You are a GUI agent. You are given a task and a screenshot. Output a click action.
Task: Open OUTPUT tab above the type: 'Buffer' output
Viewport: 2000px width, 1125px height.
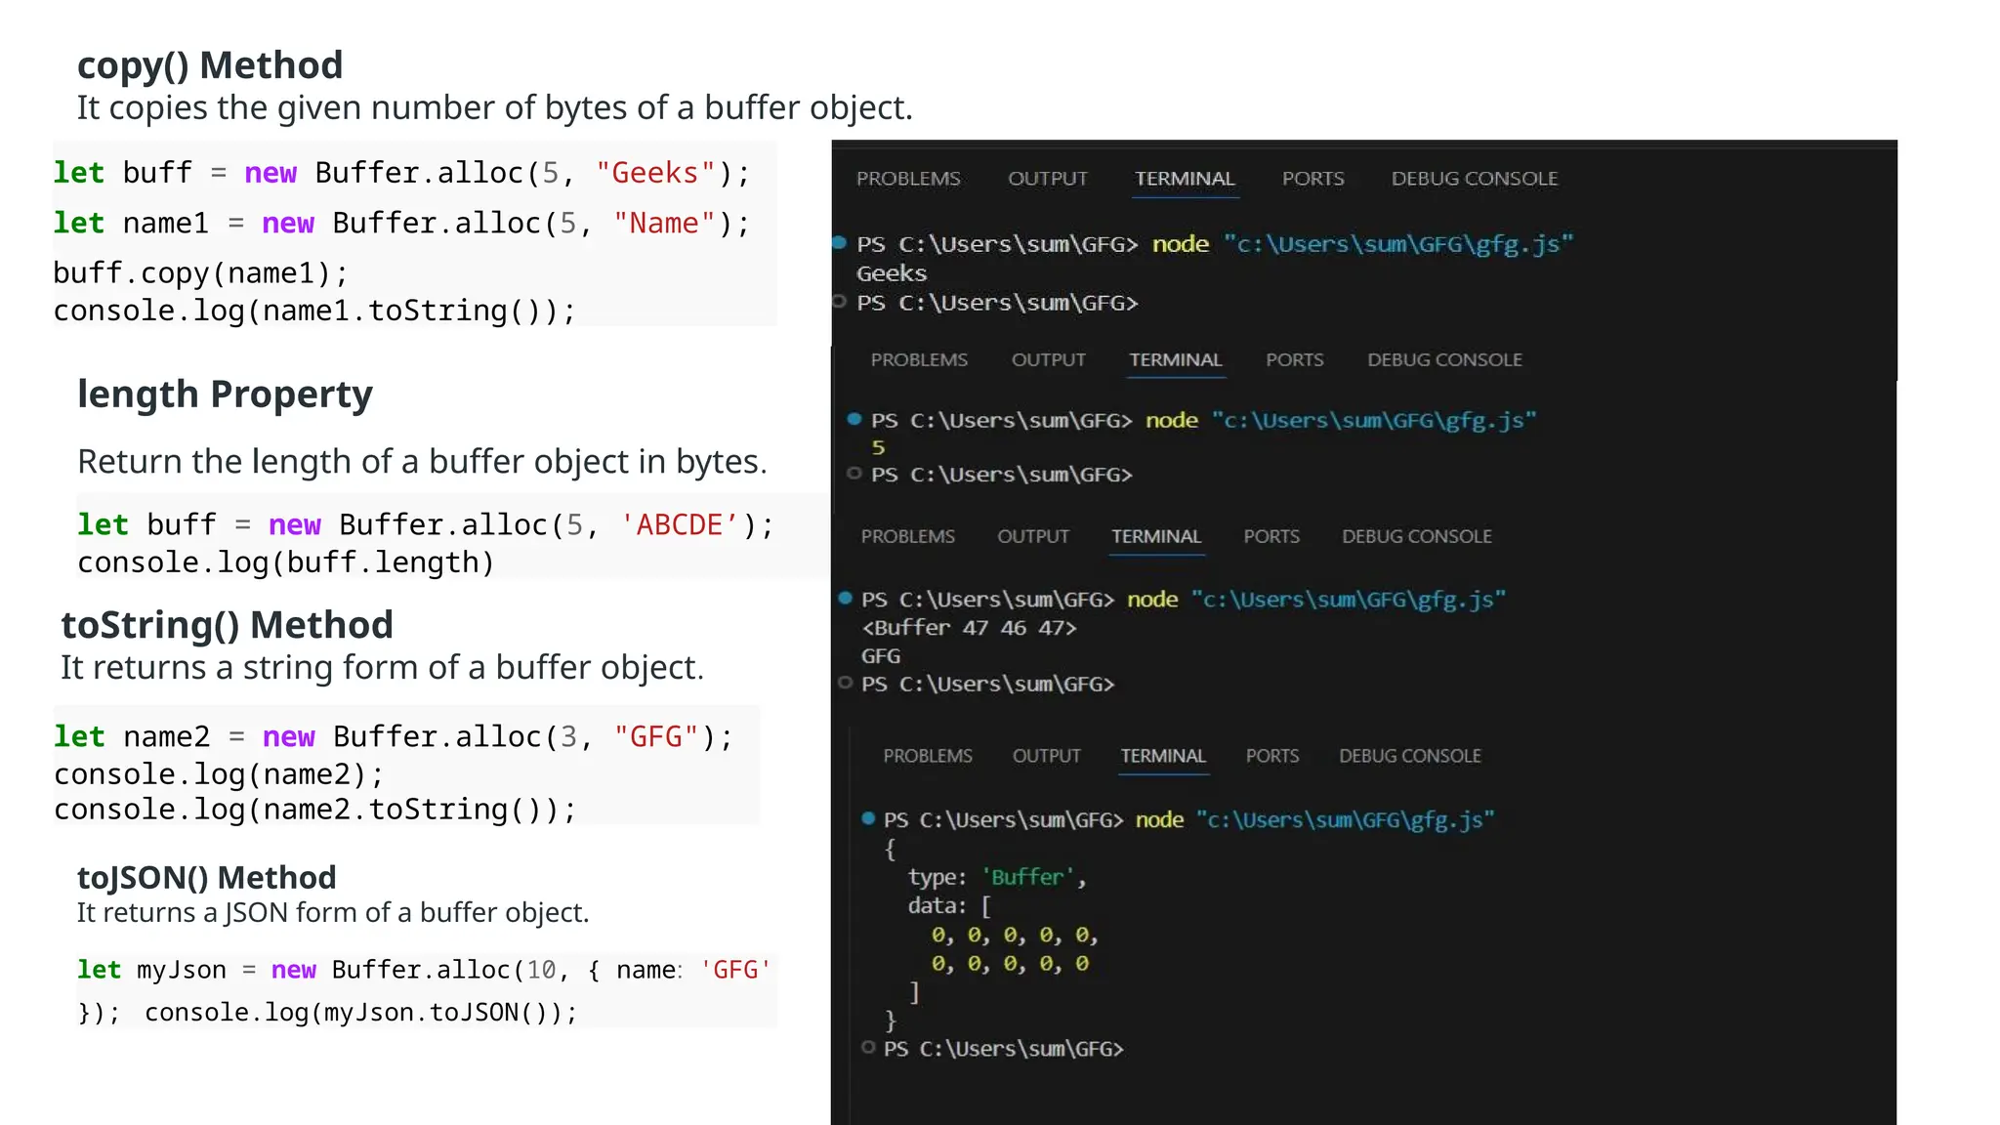point(1047,756)
